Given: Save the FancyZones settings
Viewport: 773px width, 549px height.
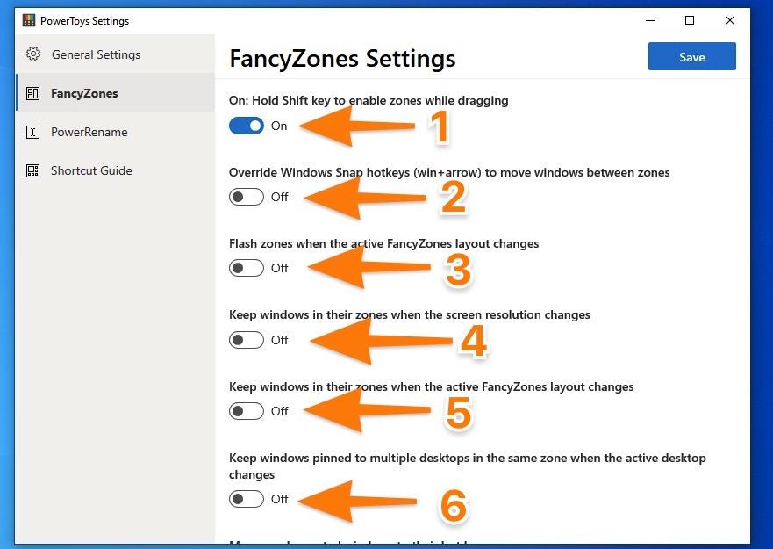Looking at the screenshot, I should point(692,56).
